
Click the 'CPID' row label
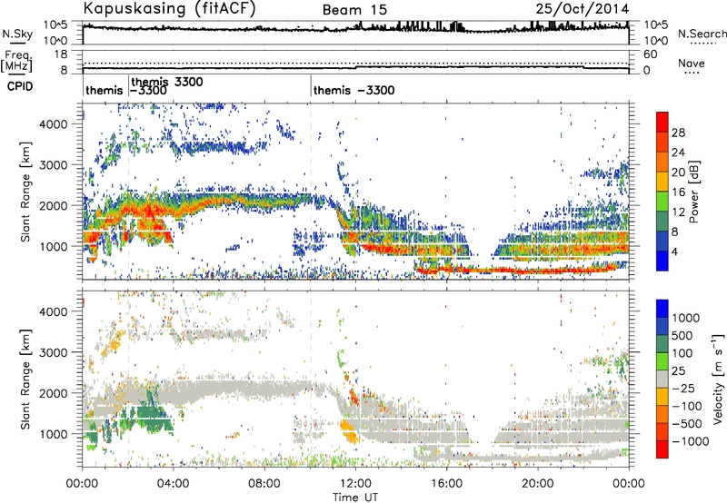tap(20, 86)
